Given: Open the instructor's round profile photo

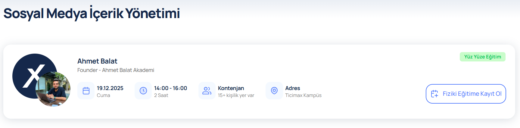Looking at the screenshot, I should click(53, 89).
